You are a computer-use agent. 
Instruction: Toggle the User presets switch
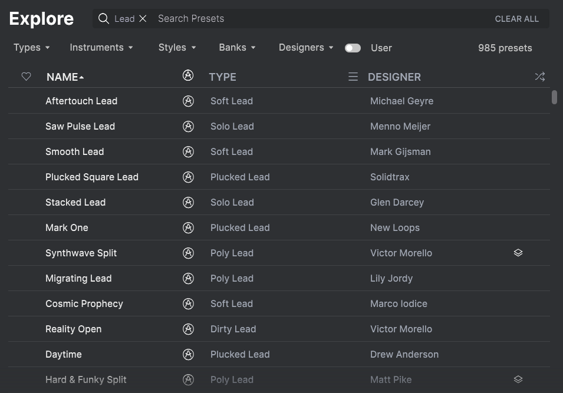click(353, 48)
